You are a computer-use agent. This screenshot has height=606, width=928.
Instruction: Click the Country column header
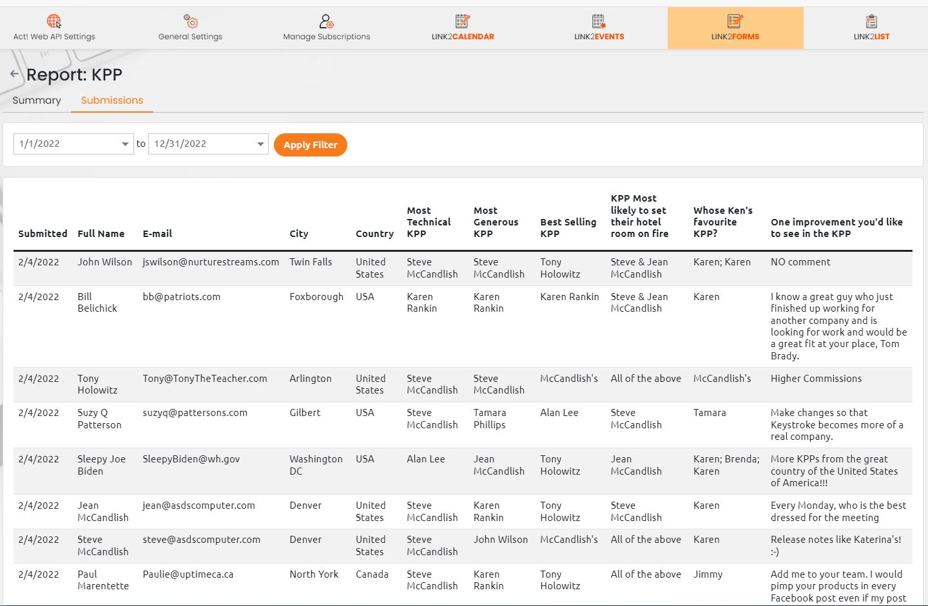[374, 234]
